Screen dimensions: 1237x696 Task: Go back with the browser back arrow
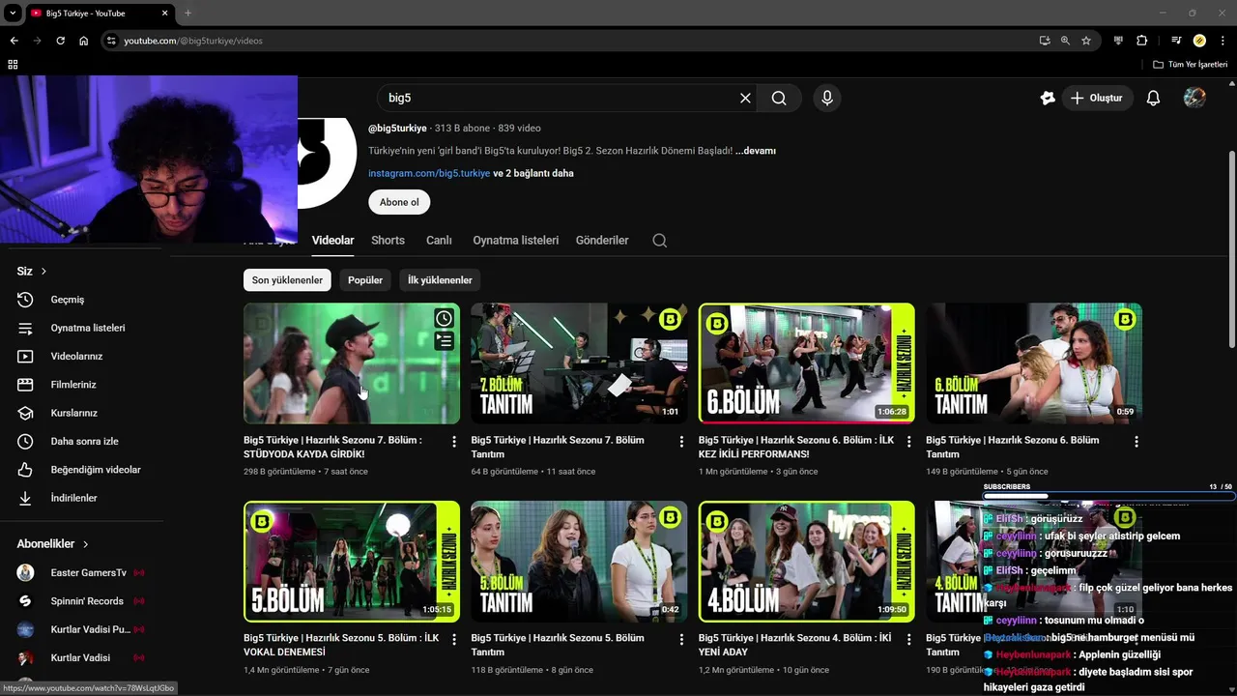pos(14,41)
